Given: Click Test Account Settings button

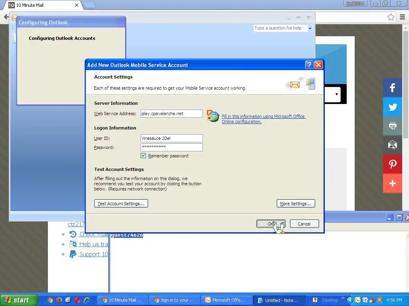Looking at the screenshot, I should point(121,204).
